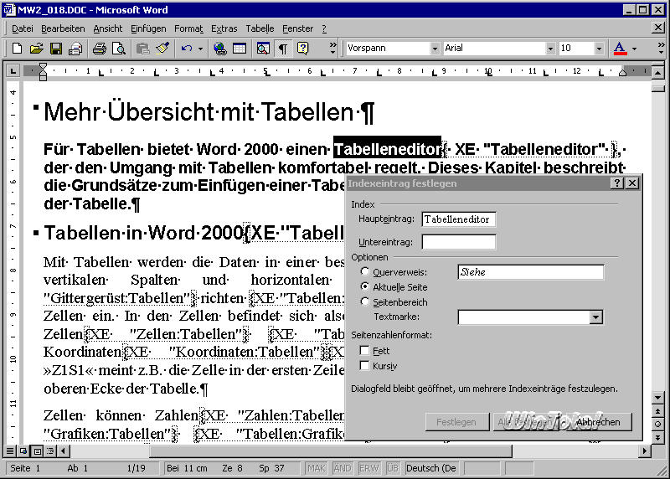Expand more standard toolbar buttons chevron
Image resolution: width=670 pixels, height=479 pixels.
click(332, 49)
